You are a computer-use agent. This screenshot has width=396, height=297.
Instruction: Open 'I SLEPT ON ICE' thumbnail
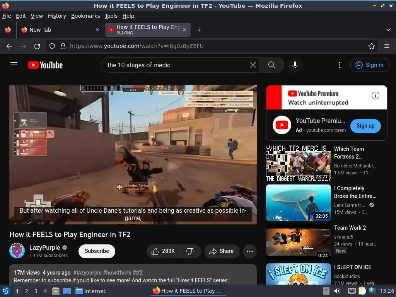click(299, 274)
